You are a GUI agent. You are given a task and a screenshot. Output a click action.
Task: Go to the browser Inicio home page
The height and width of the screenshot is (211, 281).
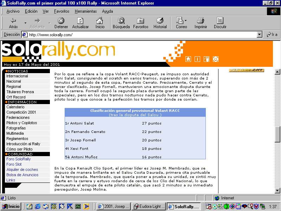(100, 23)
